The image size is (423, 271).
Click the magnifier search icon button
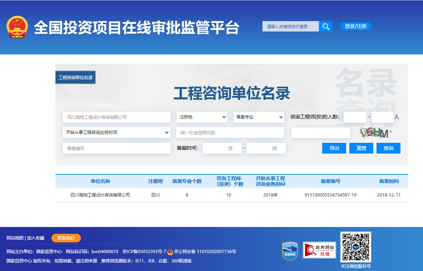pos(326,26)
